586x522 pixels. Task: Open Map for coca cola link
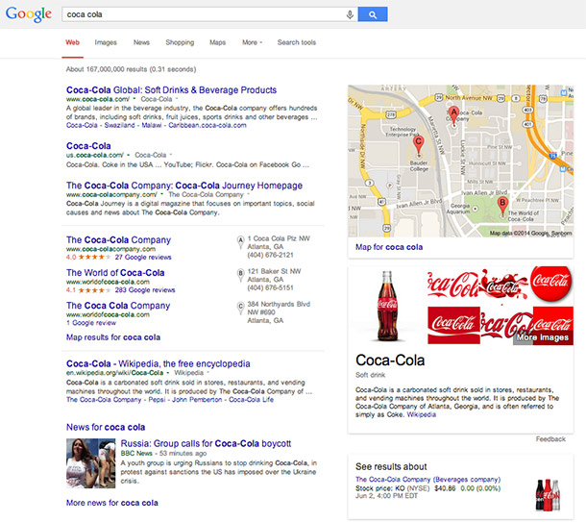389,247
